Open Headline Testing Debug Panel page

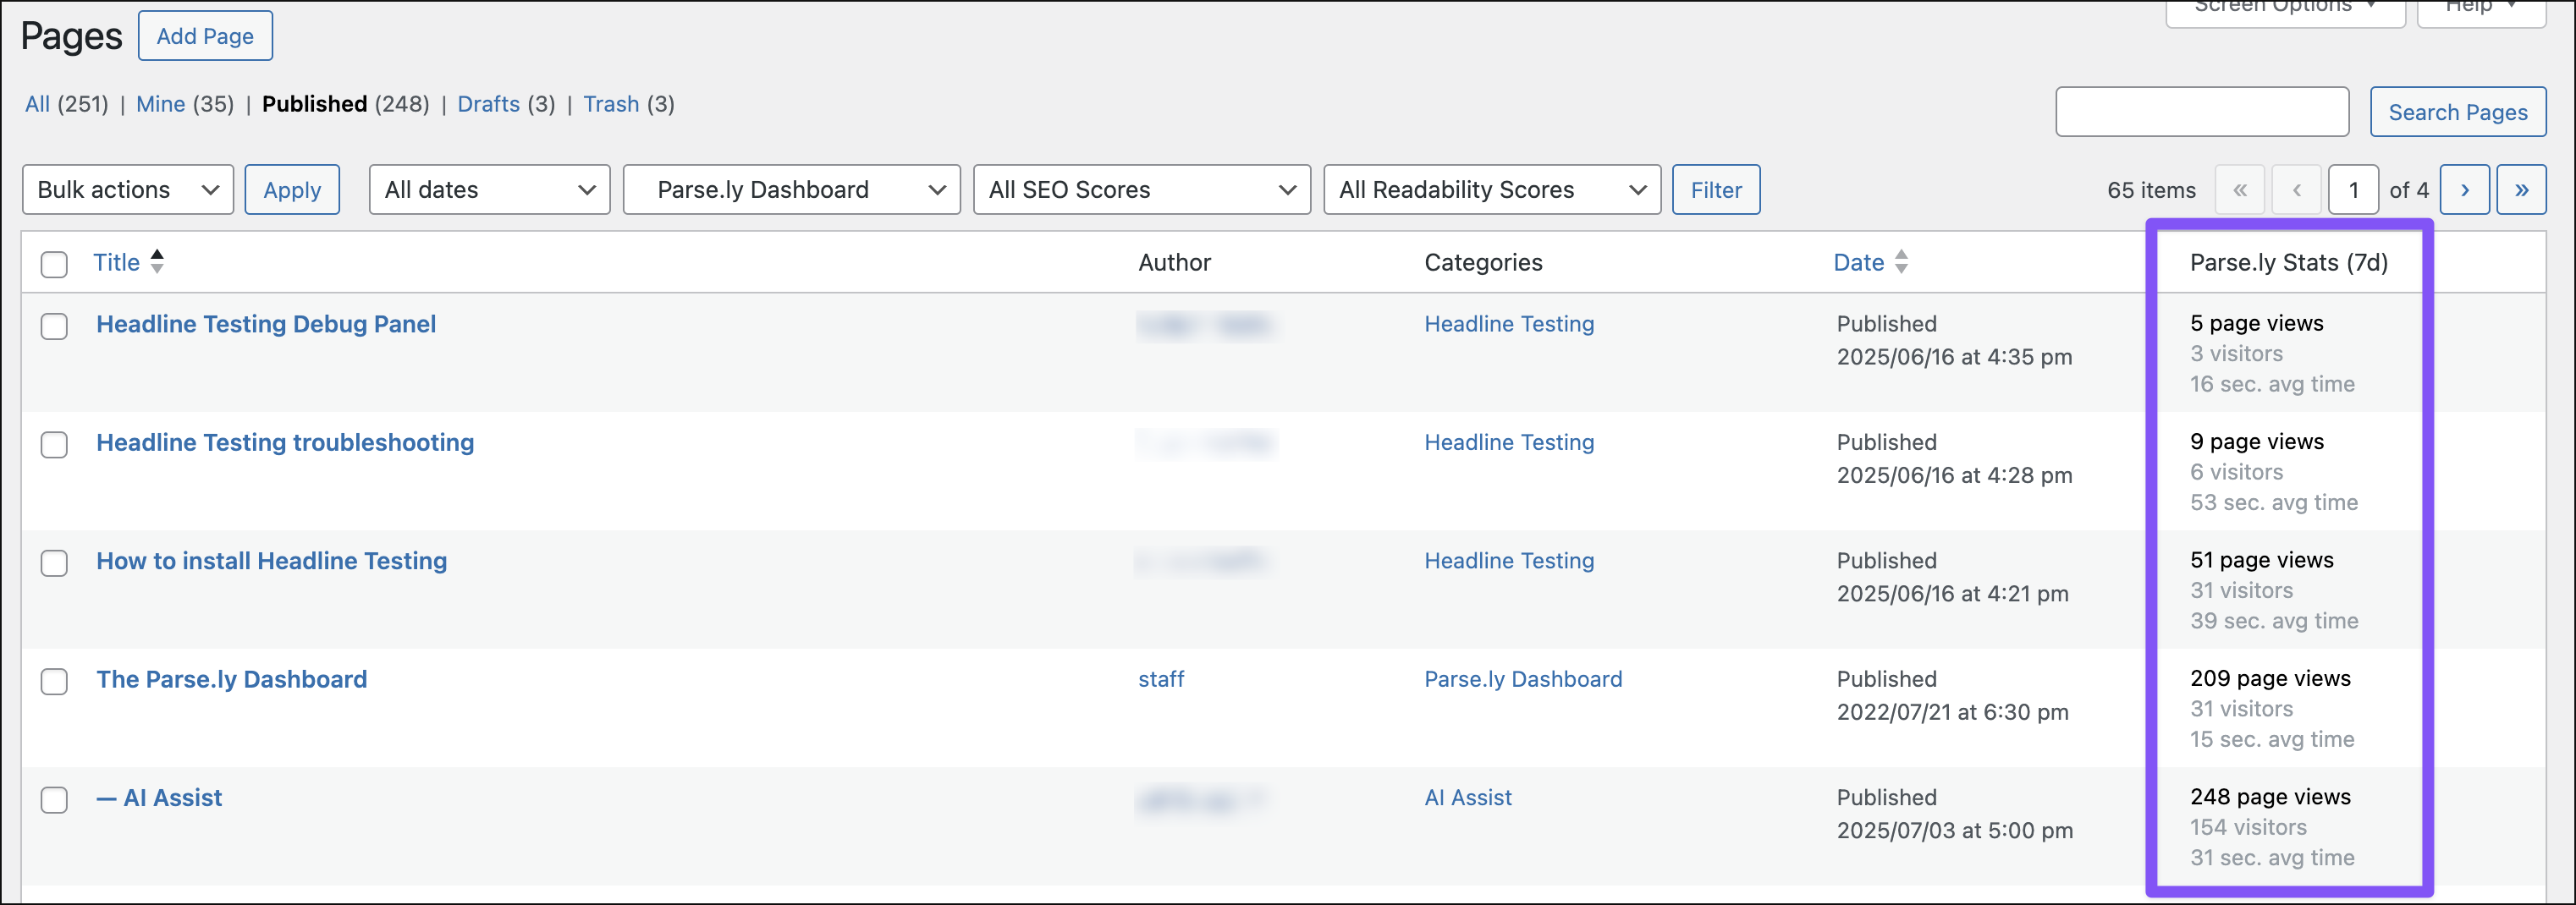[266, 324]
